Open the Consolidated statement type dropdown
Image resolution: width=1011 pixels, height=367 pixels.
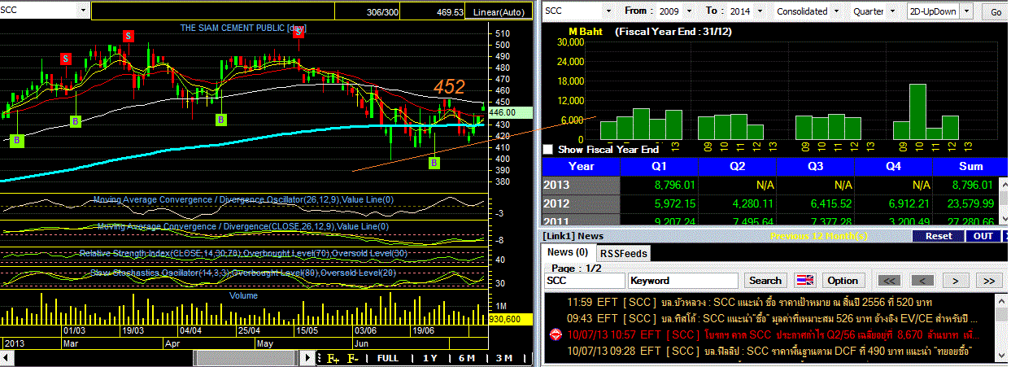tap(835, 11)
